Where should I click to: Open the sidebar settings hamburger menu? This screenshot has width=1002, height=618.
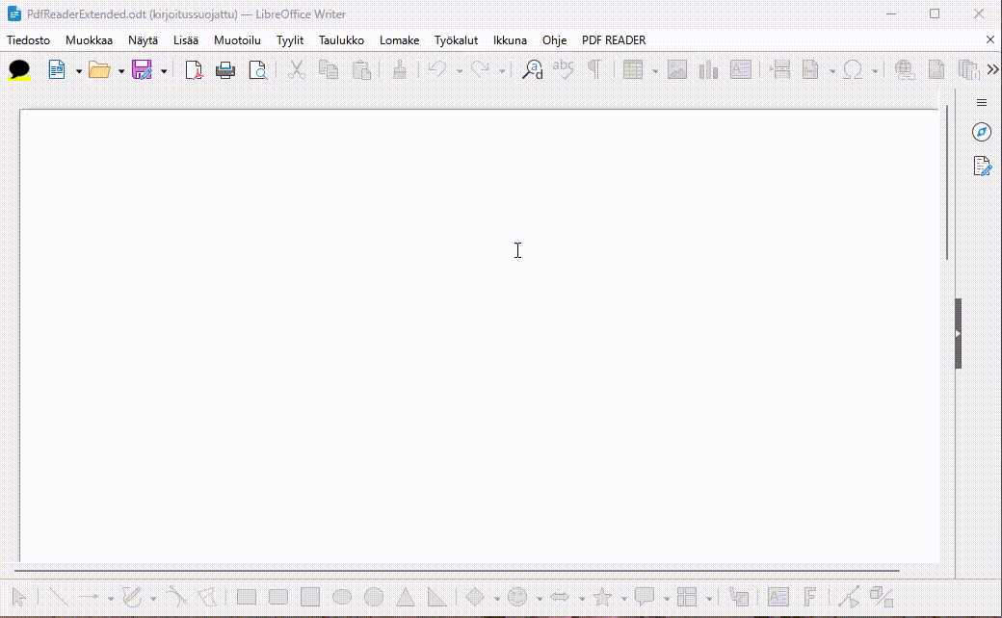pyautogui.click(x=982, y=102)
